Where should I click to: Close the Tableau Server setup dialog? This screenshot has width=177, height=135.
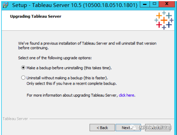(167, 4)
